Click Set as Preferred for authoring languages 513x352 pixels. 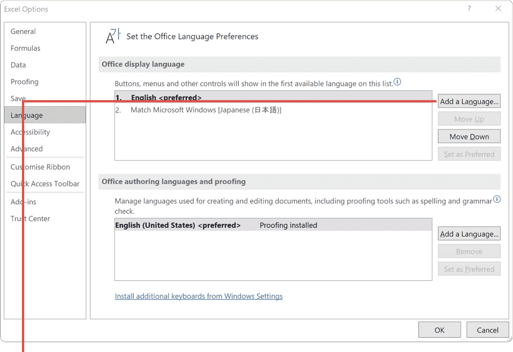[x=469, y=269]
